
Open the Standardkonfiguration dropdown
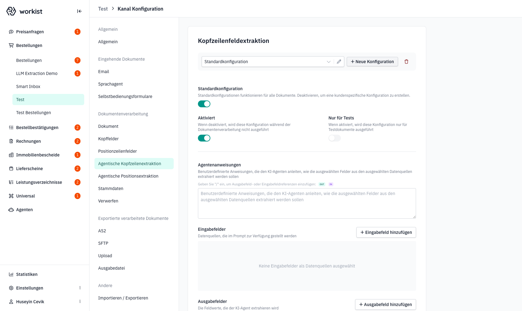click(x=268, y=62)
